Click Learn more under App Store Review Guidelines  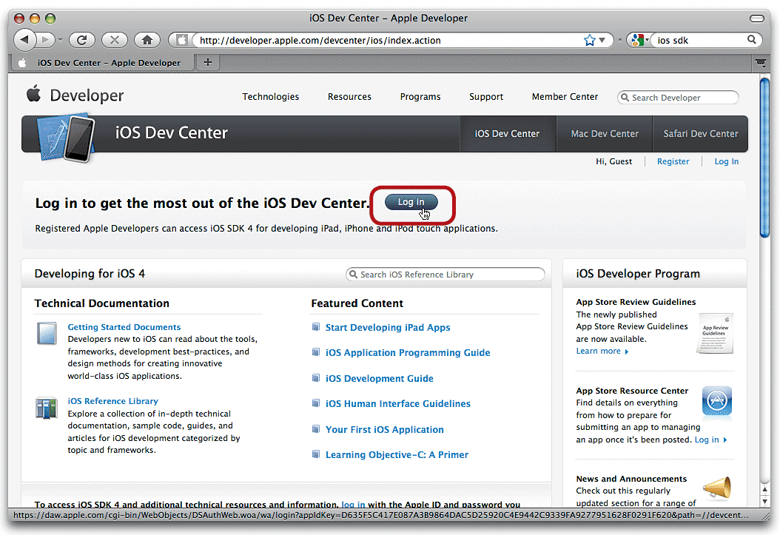[x=602, y=351]
